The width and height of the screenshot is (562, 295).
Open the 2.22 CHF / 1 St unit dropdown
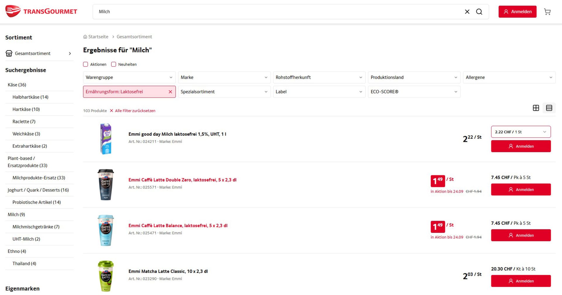pos(521,132)
